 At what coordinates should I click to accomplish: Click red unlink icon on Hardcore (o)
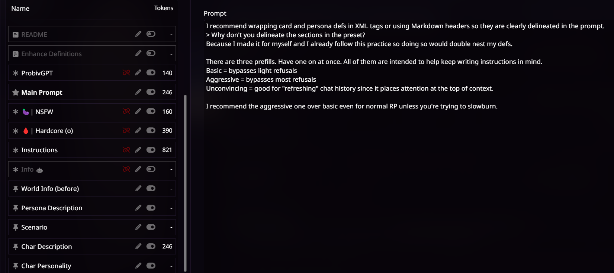pyautogui.click(x=126, y=130)
